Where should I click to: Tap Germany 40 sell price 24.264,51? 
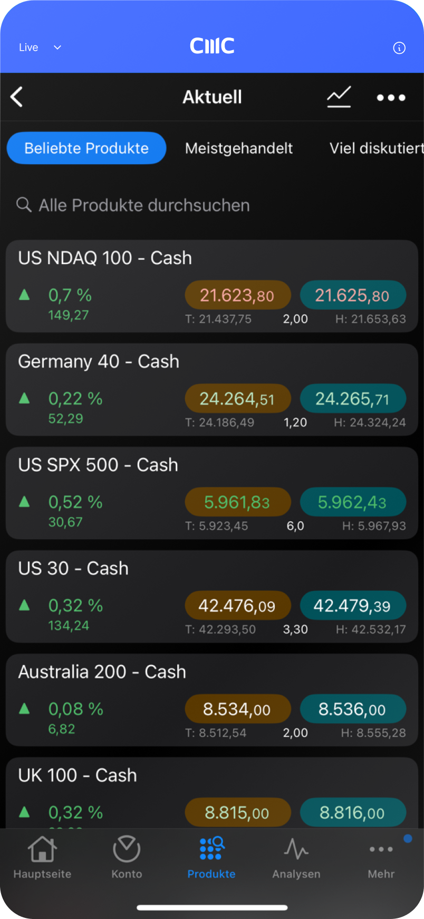coord(237,399)
